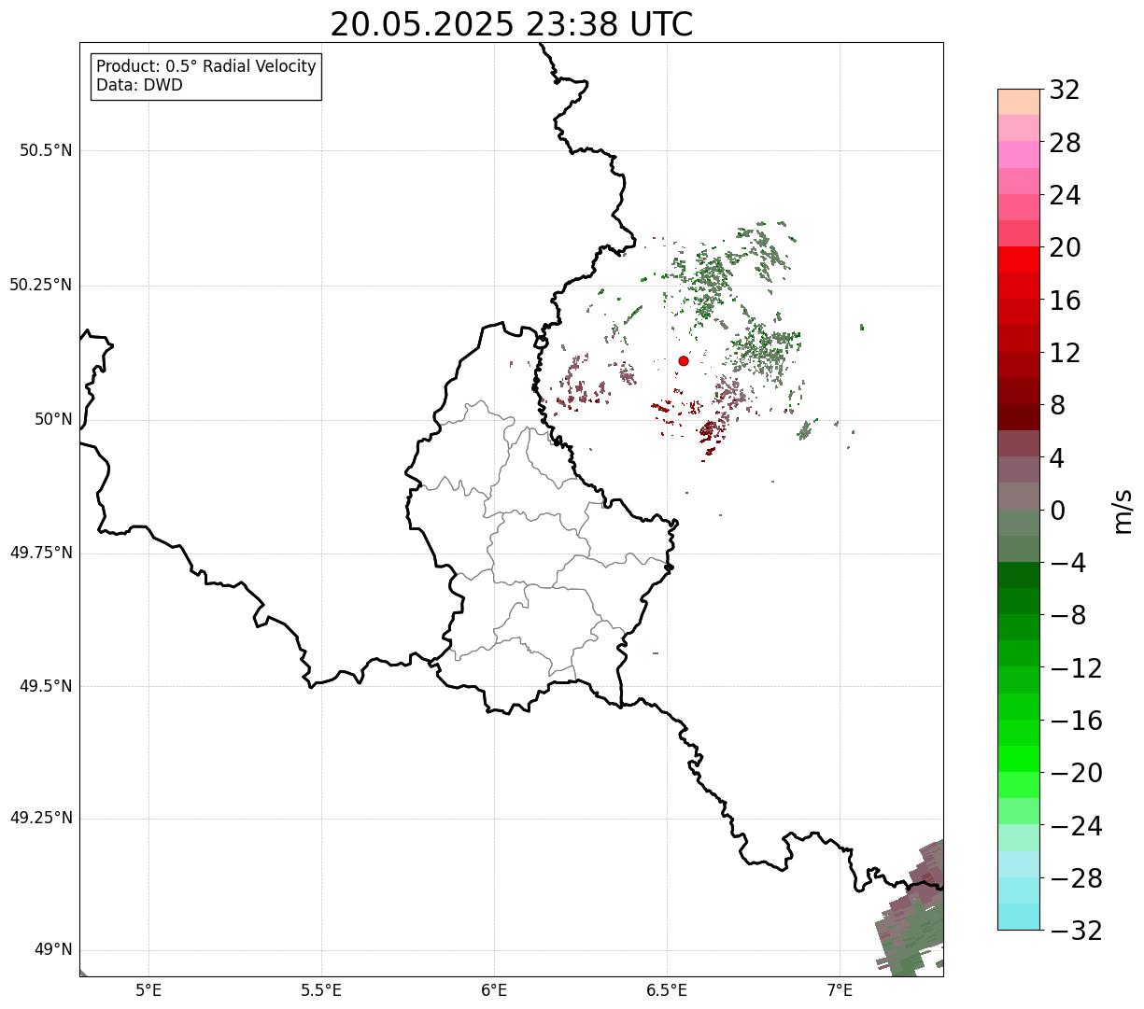The width and height of the screenshot is (1144, 1009).
Task: Select the 50°N latitude label
Action: pos(53,419)
